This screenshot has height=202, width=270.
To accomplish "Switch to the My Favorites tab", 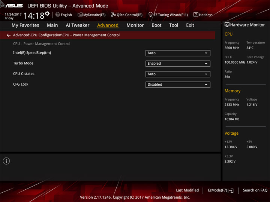I will pos(25,25).
